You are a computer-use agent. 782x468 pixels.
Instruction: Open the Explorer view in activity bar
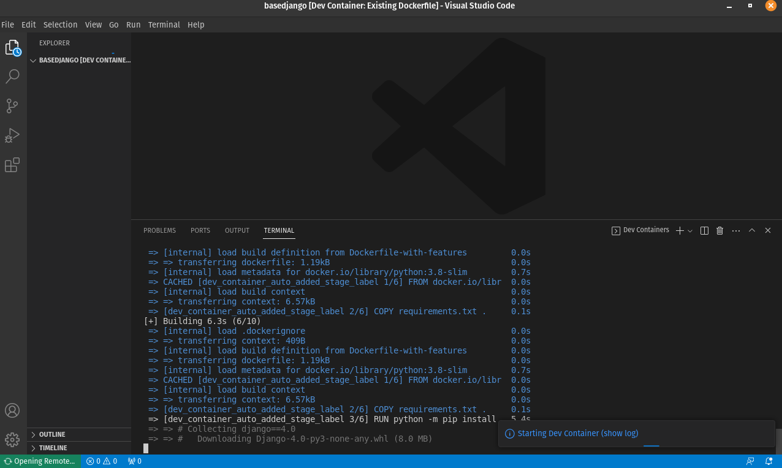point(13,48)
